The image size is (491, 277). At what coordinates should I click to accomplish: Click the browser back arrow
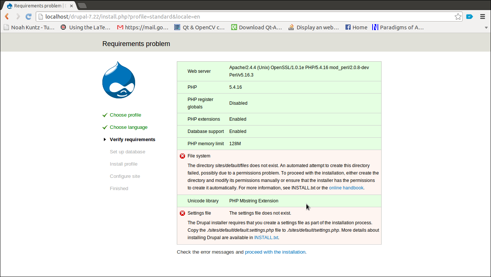point(7,16)
